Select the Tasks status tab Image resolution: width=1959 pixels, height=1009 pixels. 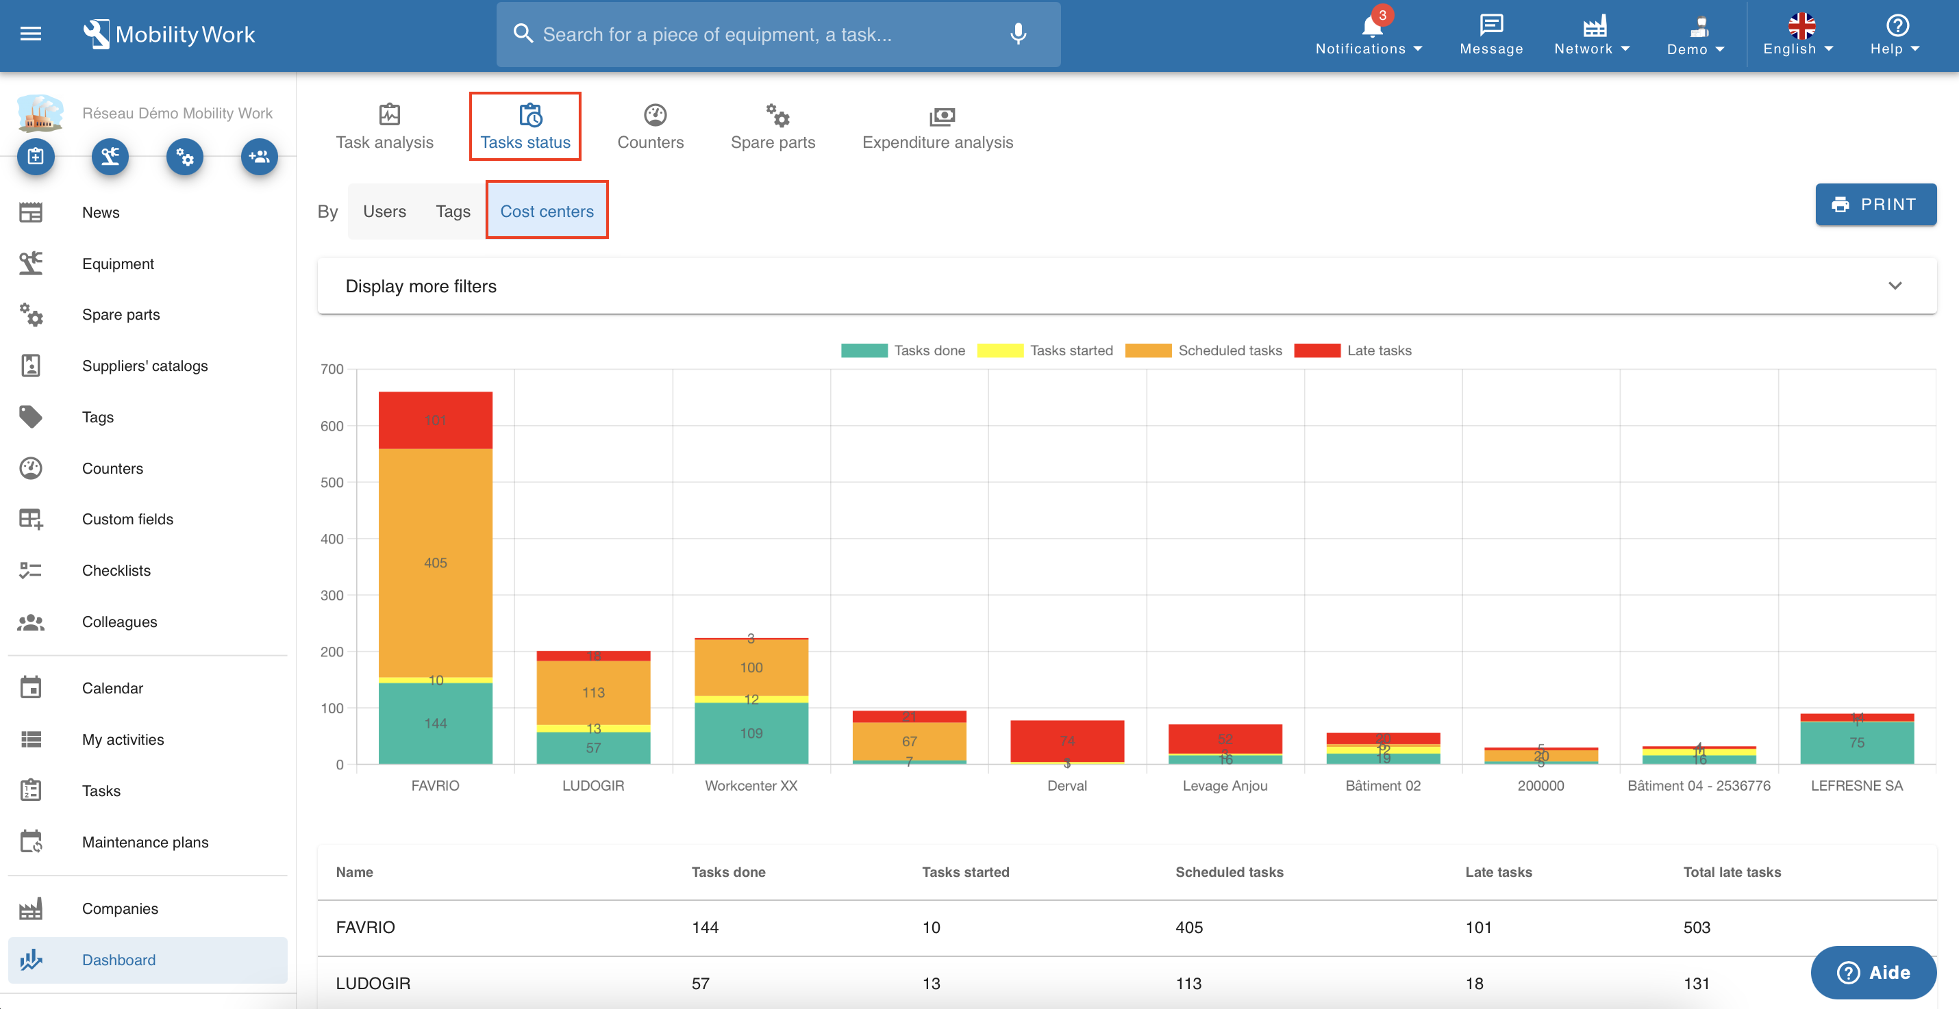(x=525, y=127)
